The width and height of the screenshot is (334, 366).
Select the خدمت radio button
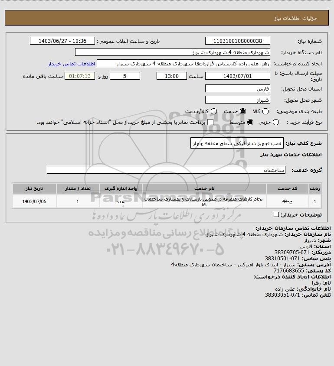click(243, 112)
